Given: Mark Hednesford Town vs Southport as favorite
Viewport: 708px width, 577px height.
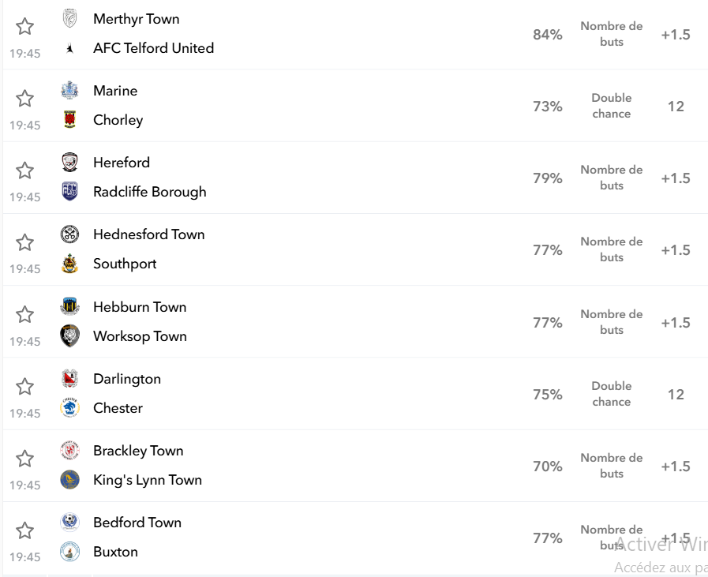Looking at the screenshot, I should tap(24, 242).
